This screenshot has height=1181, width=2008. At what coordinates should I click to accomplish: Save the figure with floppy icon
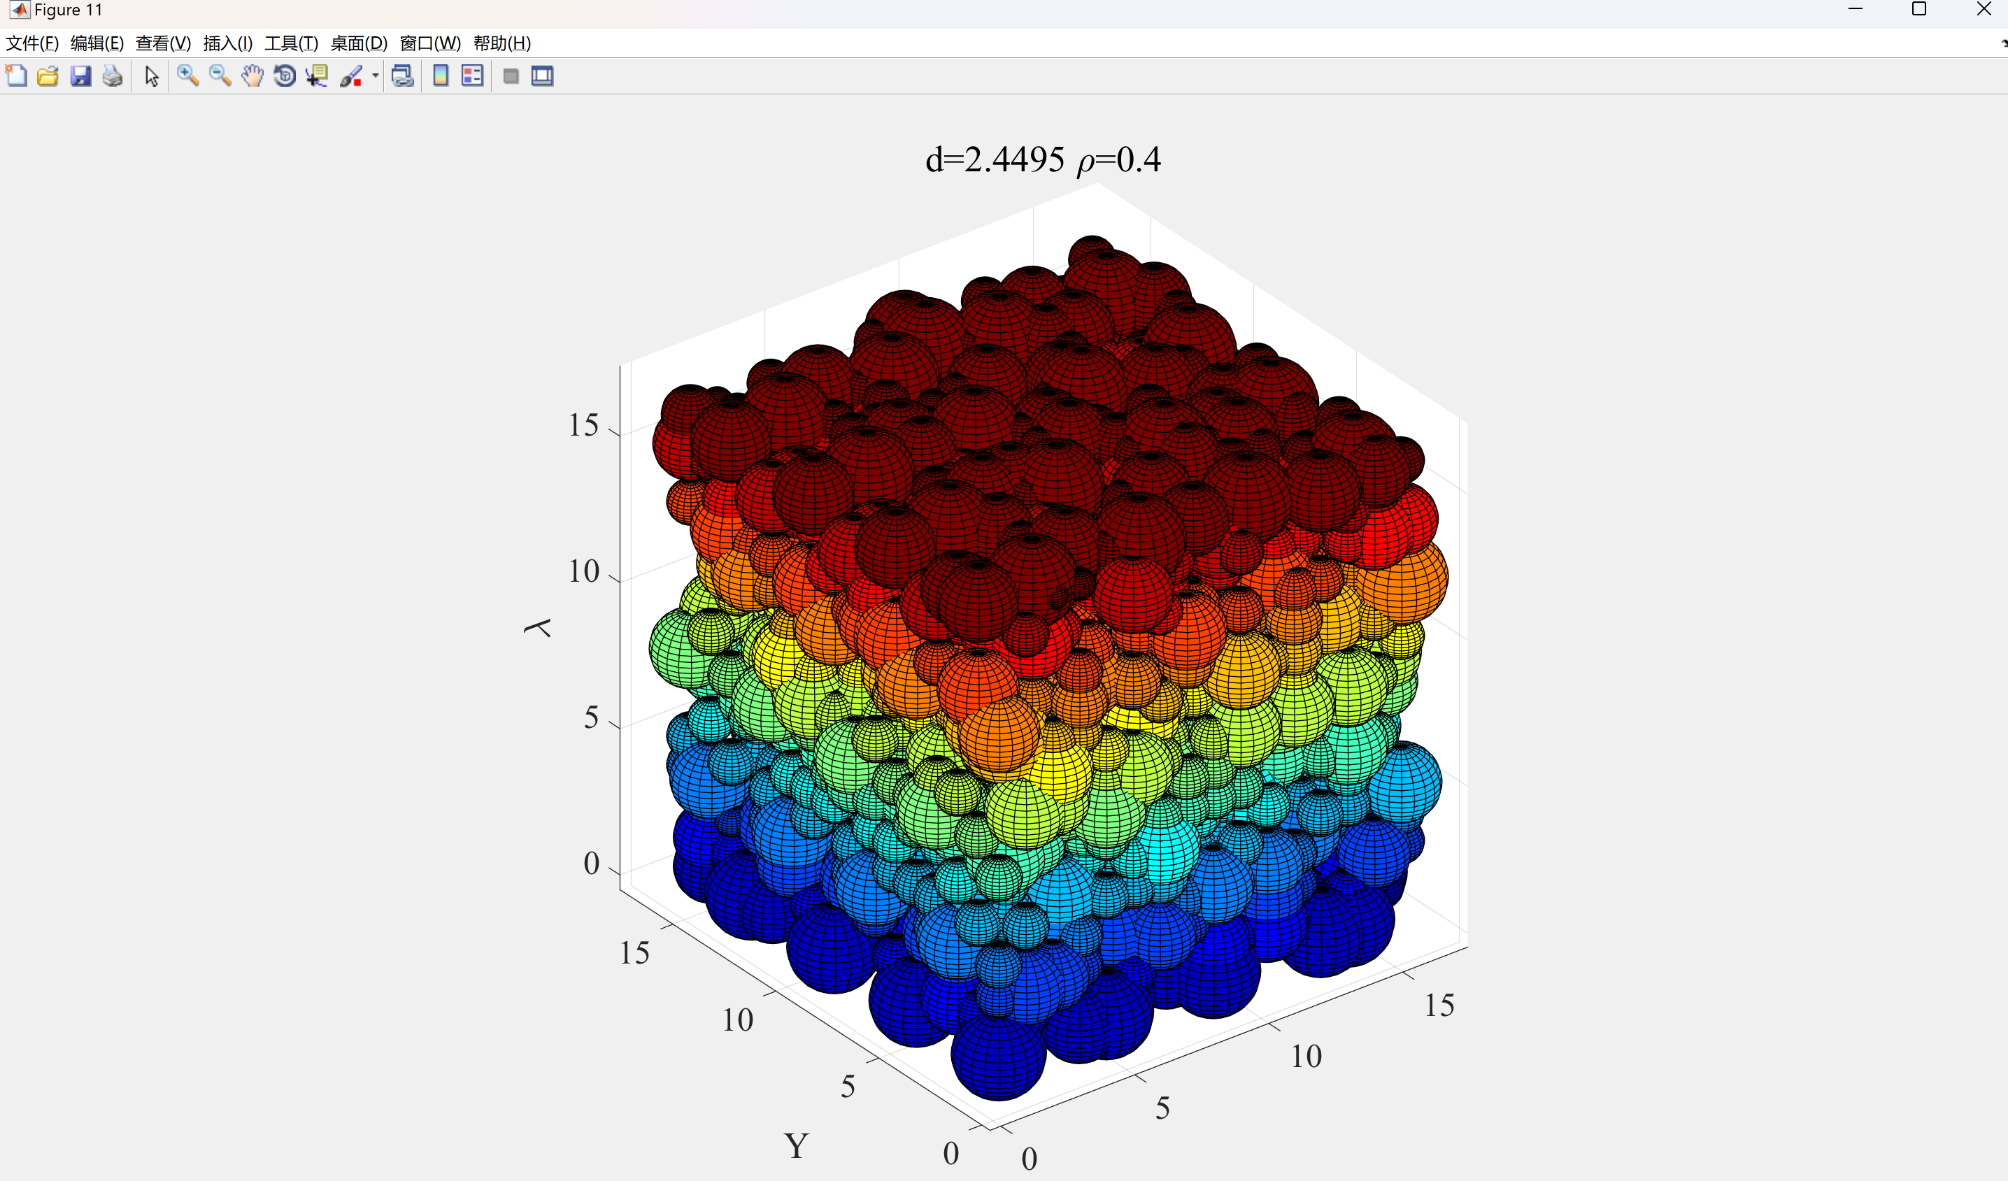[80, 76]
